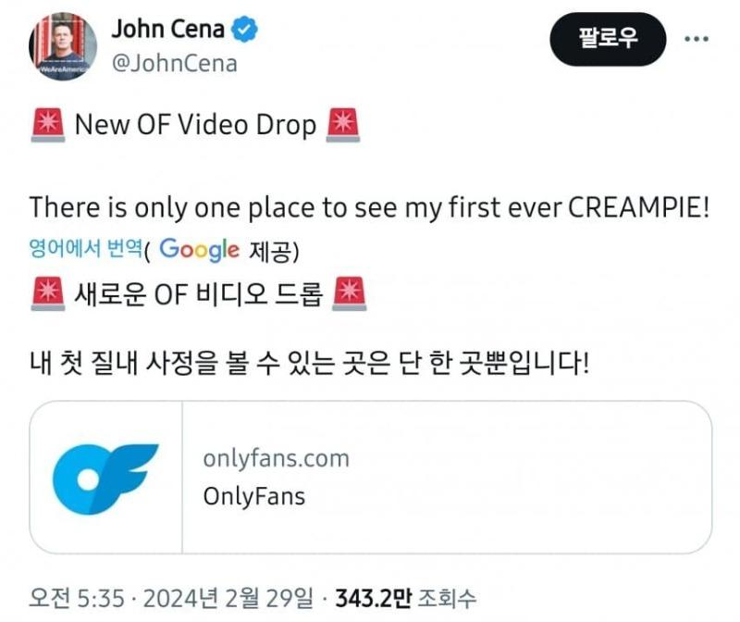
Task: Click the Korean translated sentence ending '곳뿐입니다!'
Action: pyautogui.click(x=309, y=363)
